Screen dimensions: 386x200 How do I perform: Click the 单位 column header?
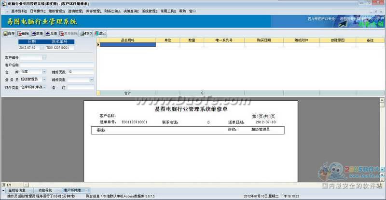tap(168, 40)
